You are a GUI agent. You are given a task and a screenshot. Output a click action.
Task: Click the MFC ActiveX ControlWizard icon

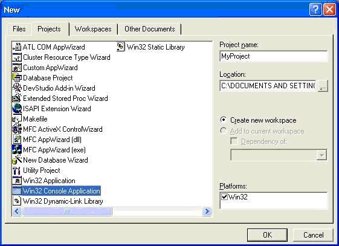pos(17,129)
